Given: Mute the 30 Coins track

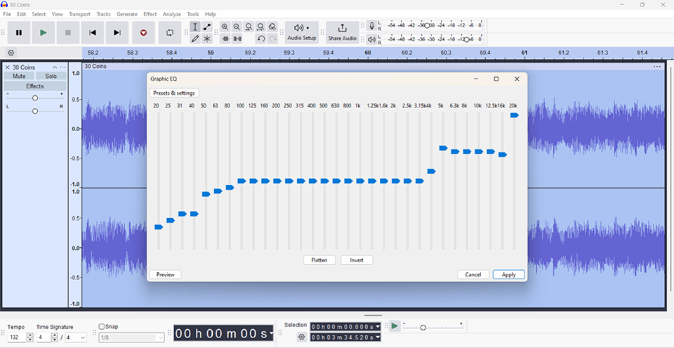Looking at the screenshot, I should click(x=19, y=76).
